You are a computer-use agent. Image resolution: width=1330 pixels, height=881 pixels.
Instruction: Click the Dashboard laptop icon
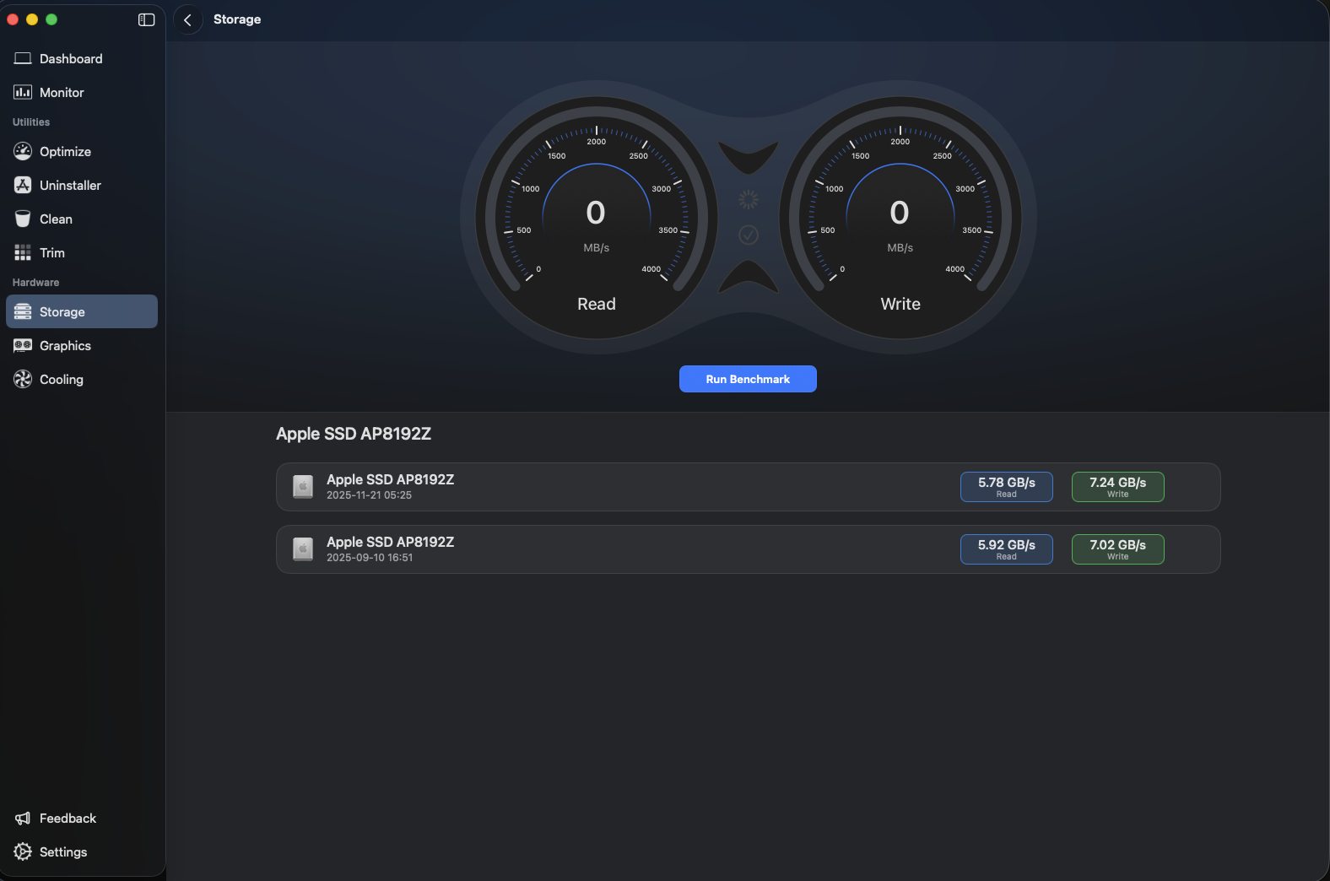pos(23,58)
